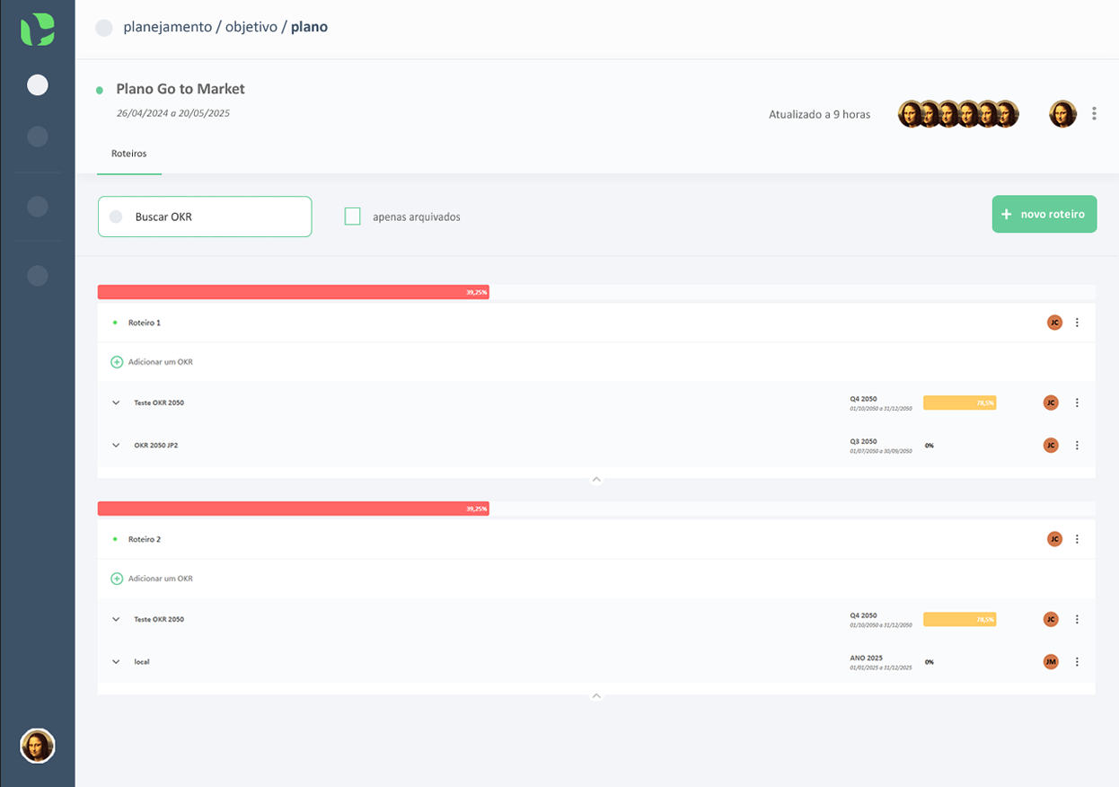Select the Roteiros tab
Viewport: 1119px width, 787px height.
coord(129,154)
